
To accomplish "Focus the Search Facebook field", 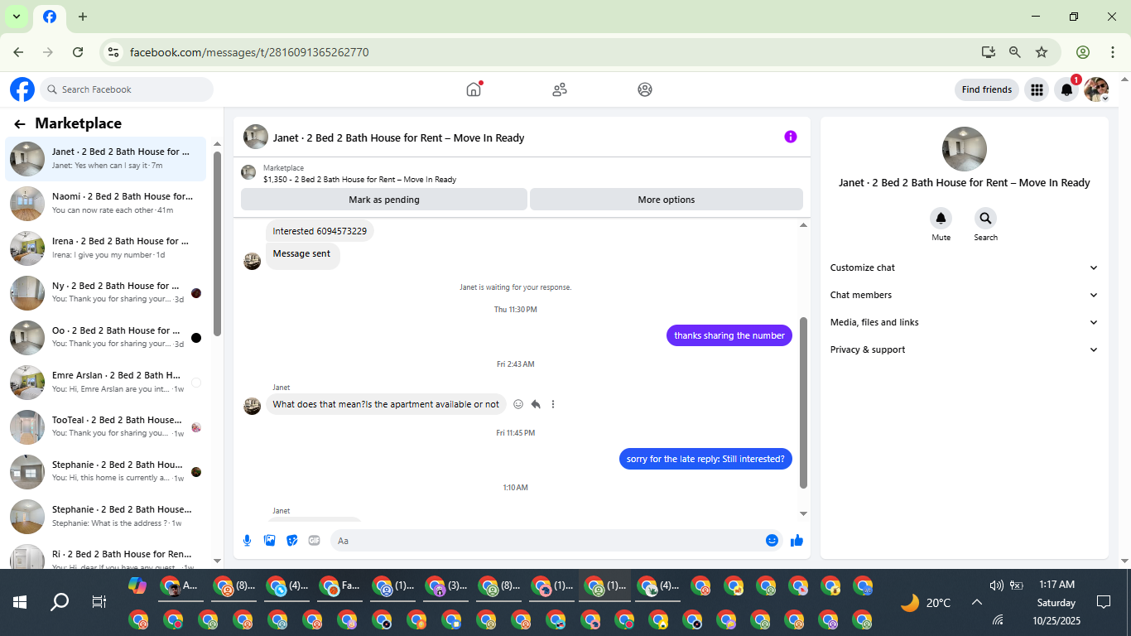I will coord(127,89).
